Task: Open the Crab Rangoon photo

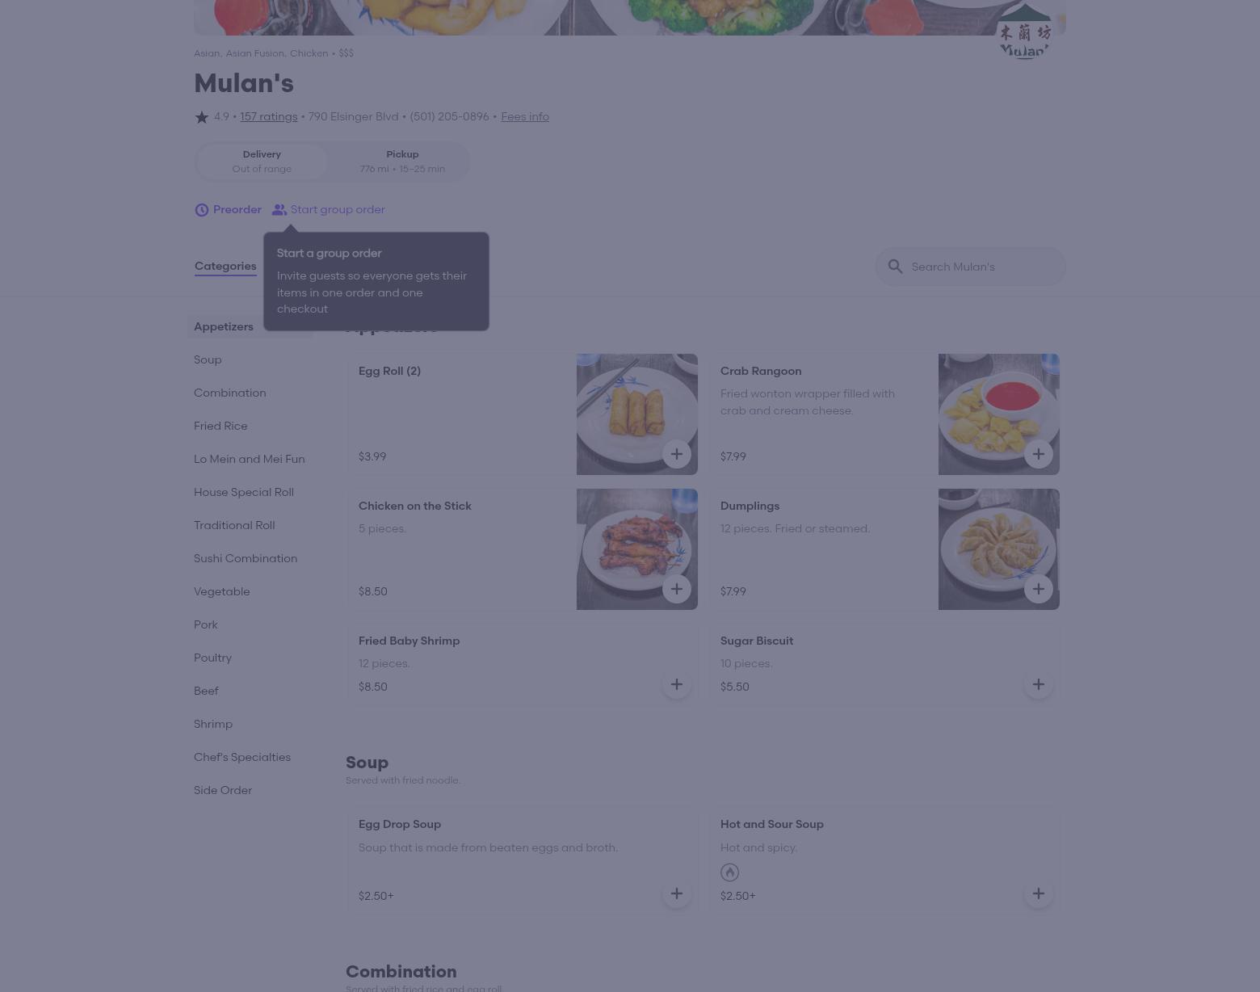Action: pos(999,414)
